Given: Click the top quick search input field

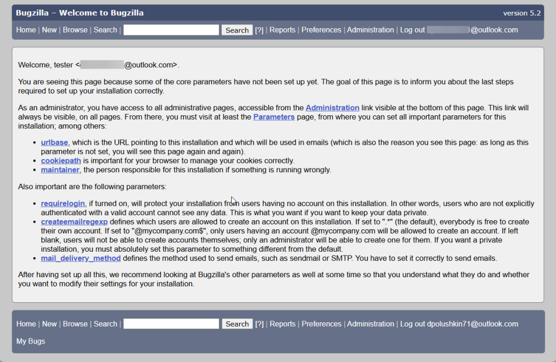Looking at the screenshot, I should [x=171, y=30].
